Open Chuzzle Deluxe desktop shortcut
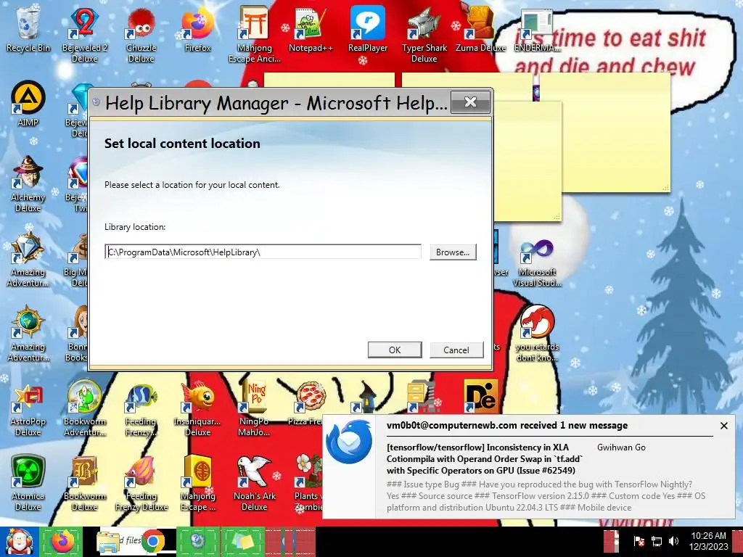 click(x=141, y=34)
